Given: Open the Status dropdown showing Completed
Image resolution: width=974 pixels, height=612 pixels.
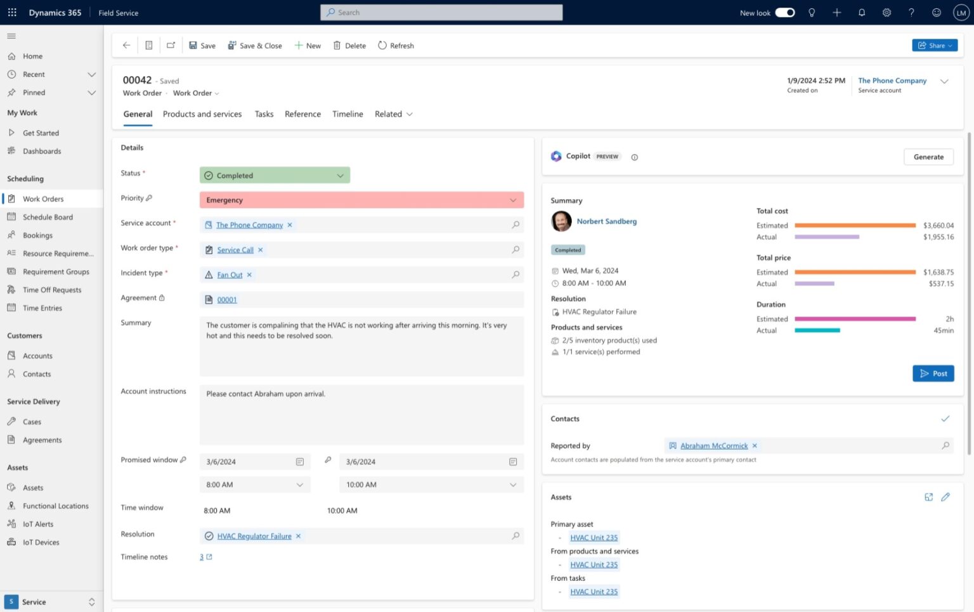Looking at the screenshot, I should (x=275, y=175).
